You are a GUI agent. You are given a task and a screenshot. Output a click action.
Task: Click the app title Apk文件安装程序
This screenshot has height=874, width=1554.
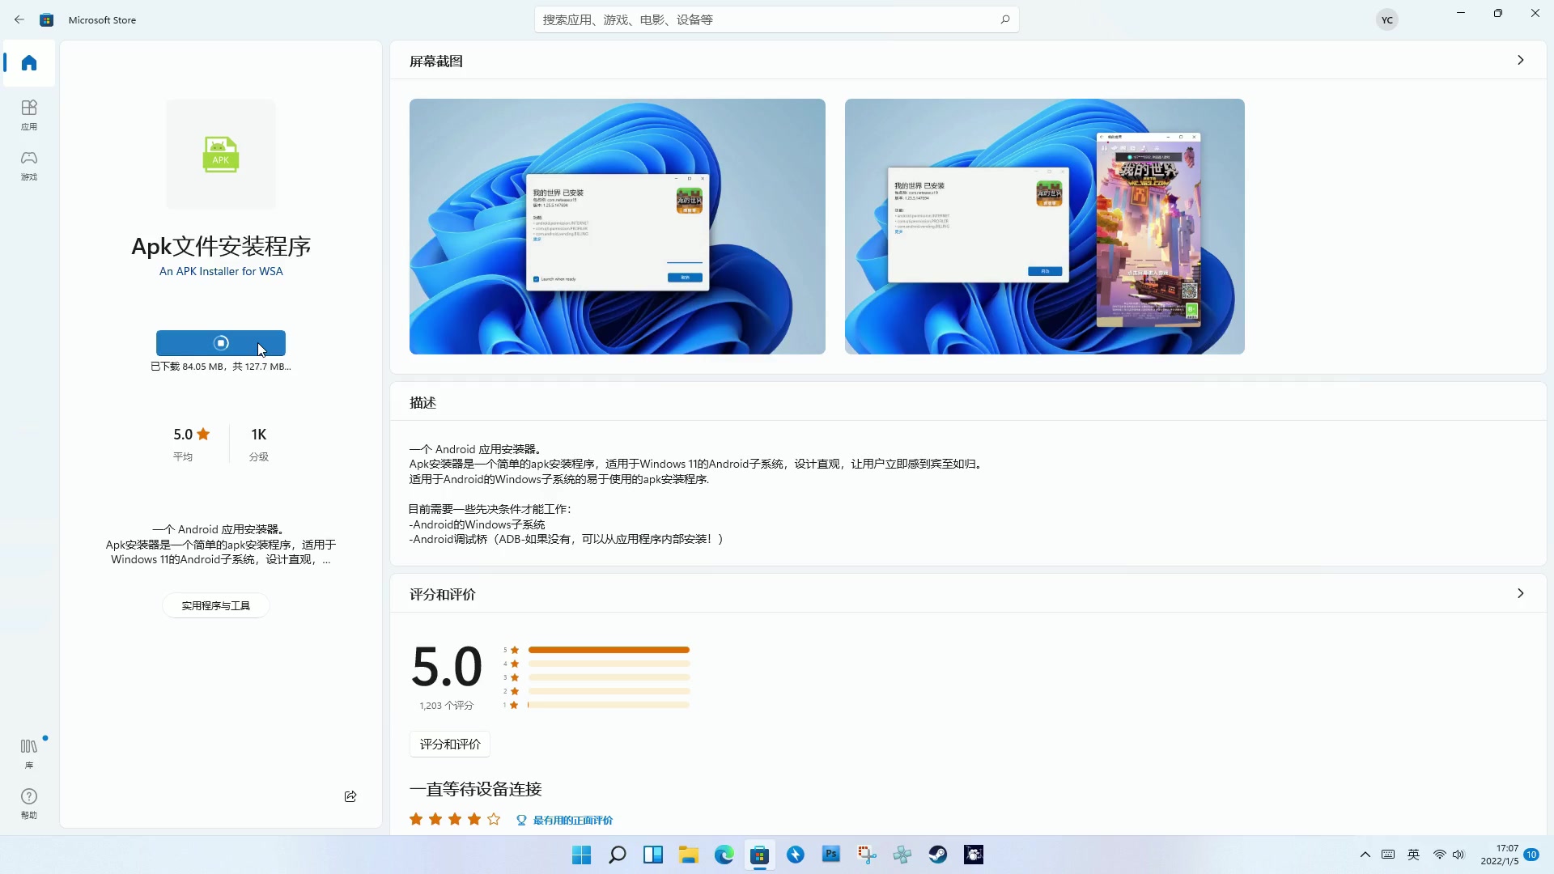click(221, 246)
